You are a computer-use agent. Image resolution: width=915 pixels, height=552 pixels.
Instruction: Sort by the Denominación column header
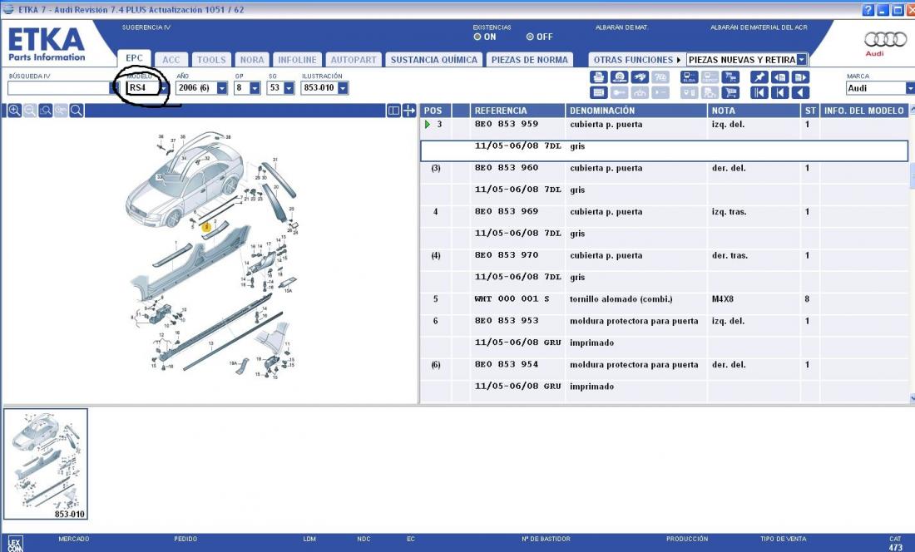point(636,111)
